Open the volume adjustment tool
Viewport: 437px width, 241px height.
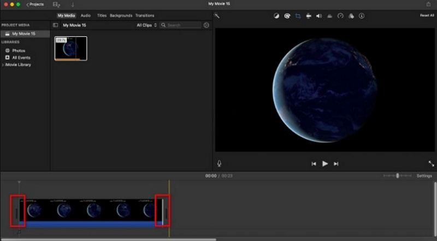coord(319,16)
